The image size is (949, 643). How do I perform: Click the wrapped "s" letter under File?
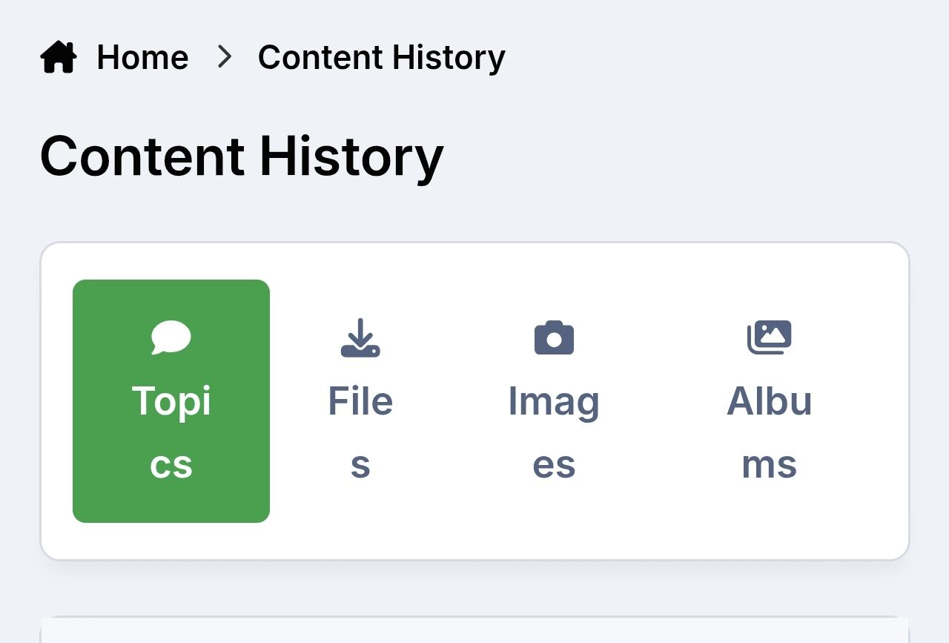tap(360, 465)
